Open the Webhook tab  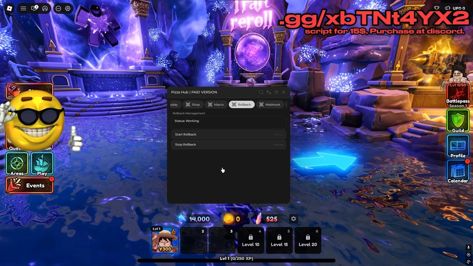click(x=270, y=104)
